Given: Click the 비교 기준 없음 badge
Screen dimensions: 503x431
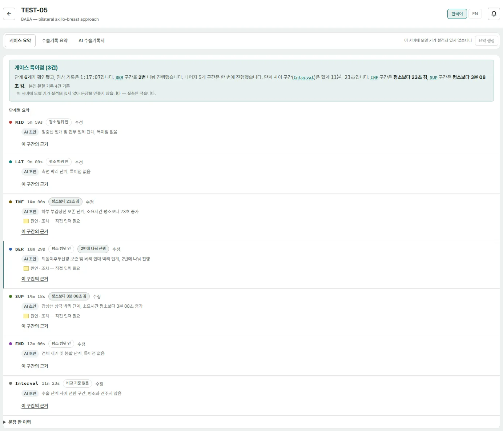Looking at the screenshot, I should (77, 383).
